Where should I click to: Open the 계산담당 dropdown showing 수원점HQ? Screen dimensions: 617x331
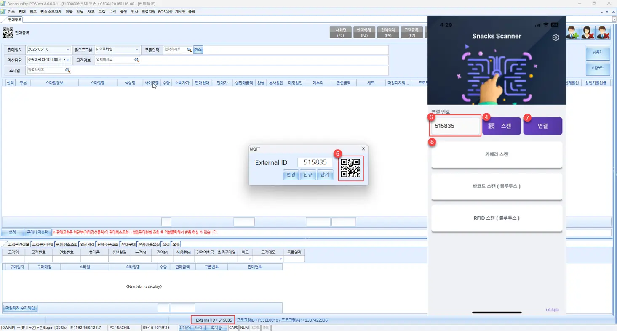(x=68, y=60)
